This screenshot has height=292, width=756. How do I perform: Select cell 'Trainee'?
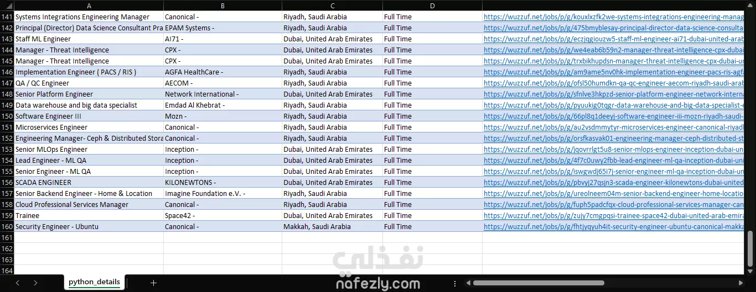89,215
